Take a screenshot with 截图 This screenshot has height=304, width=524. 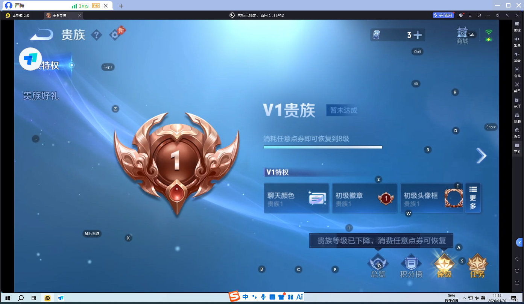pyautogui.click(x=517, y=87)
